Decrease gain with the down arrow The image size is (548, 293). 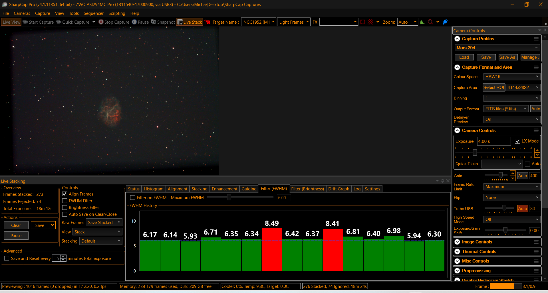coord(513,178)
